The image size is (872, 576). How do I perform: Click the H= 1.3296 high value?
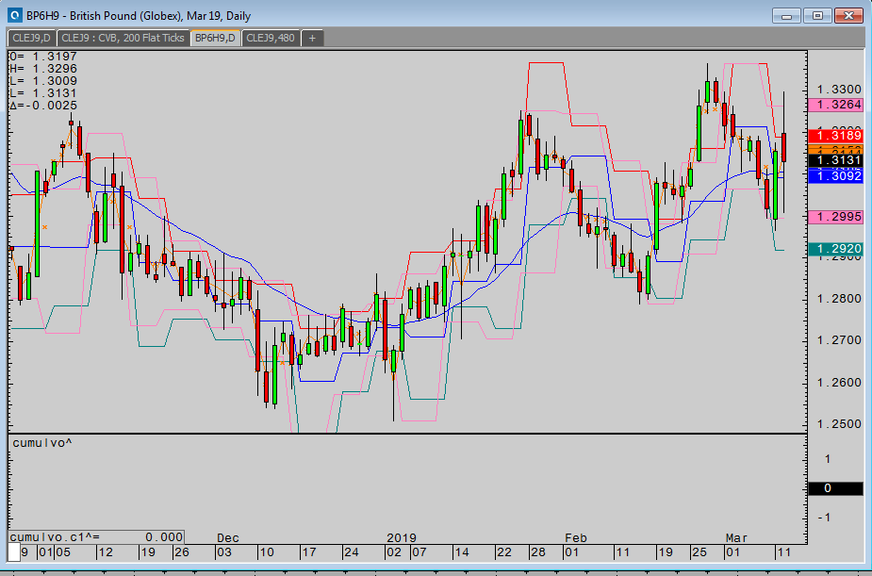43,69
